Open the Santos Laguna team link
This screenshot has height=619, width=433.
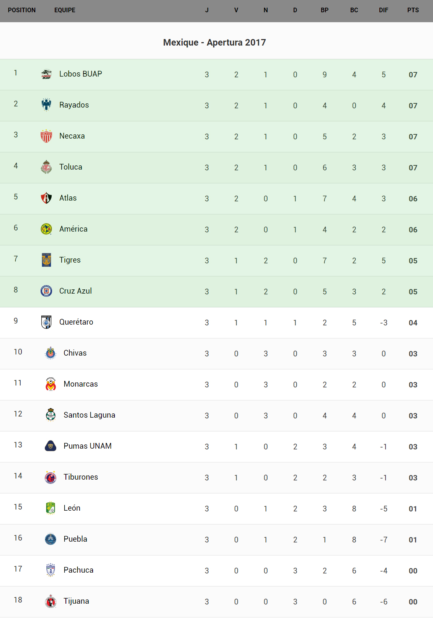[x=89, y=415]
